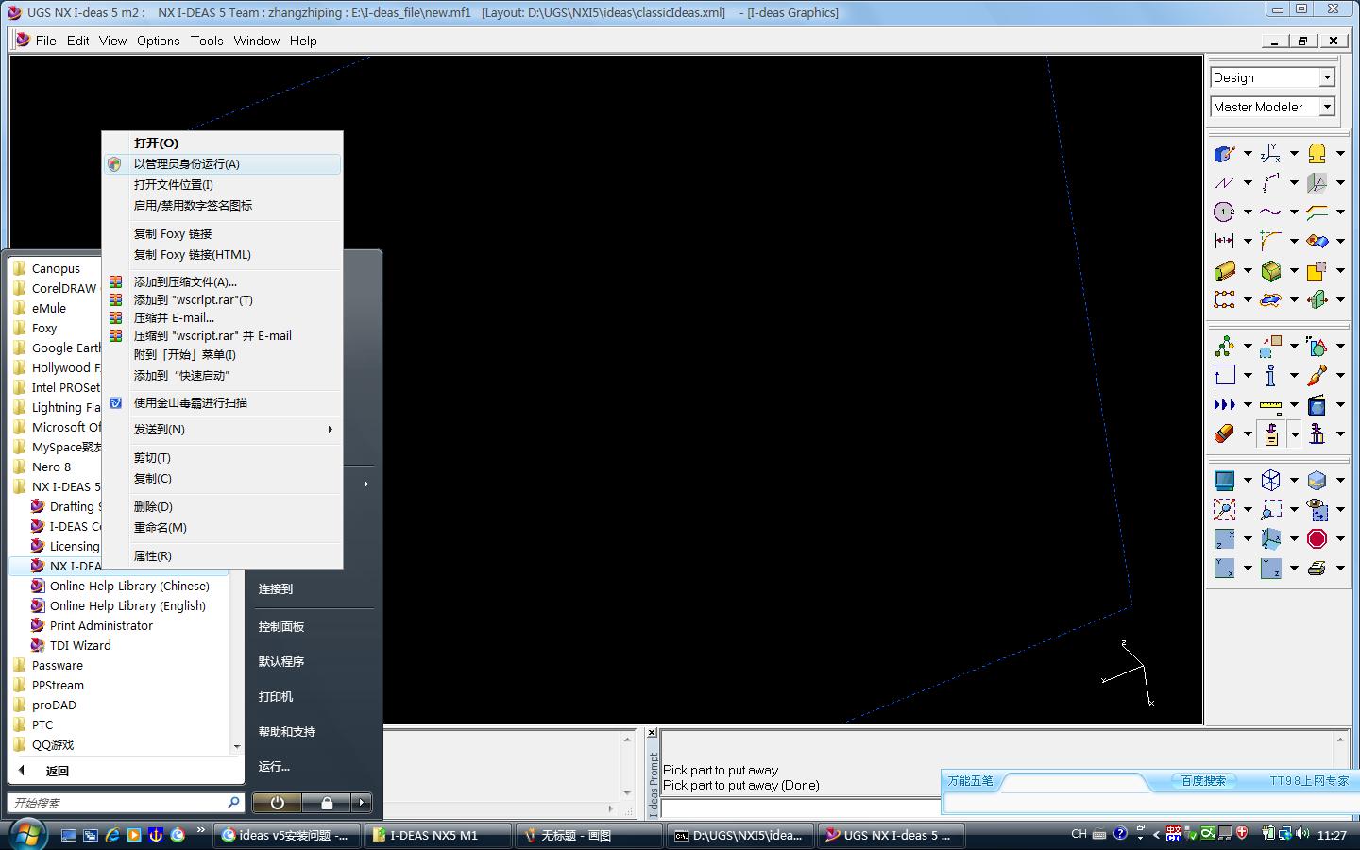This screenshot has width=1360, height=850.
Task: Click the eye View Workplane icon
Action: click(x=1317, y=510)
